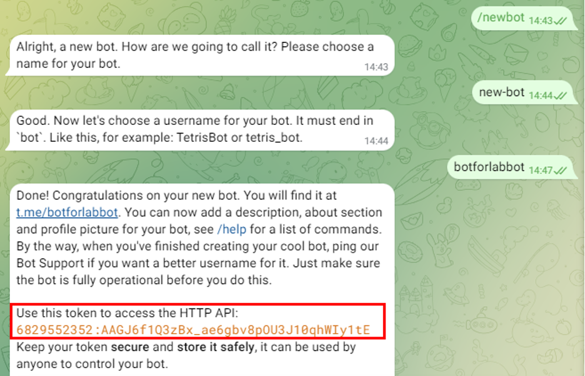The width and height of the screenshot is (585, 376).
Task: Select the orange HTTP API token text
Action: point(193,330)
